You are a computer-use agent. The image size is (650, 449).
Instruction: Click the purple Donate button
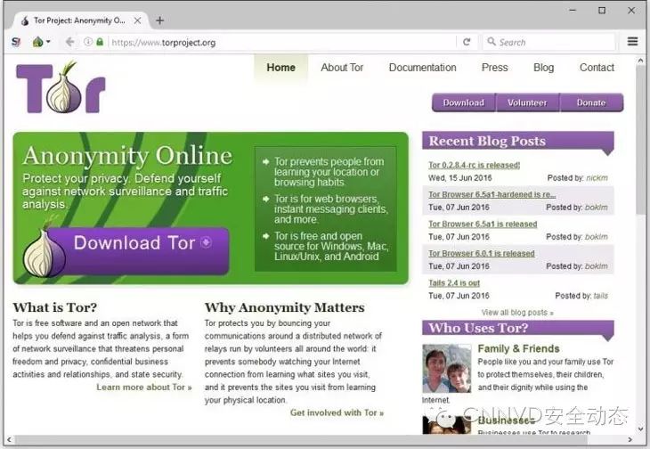pyautogui.click(x=591, y=102)
